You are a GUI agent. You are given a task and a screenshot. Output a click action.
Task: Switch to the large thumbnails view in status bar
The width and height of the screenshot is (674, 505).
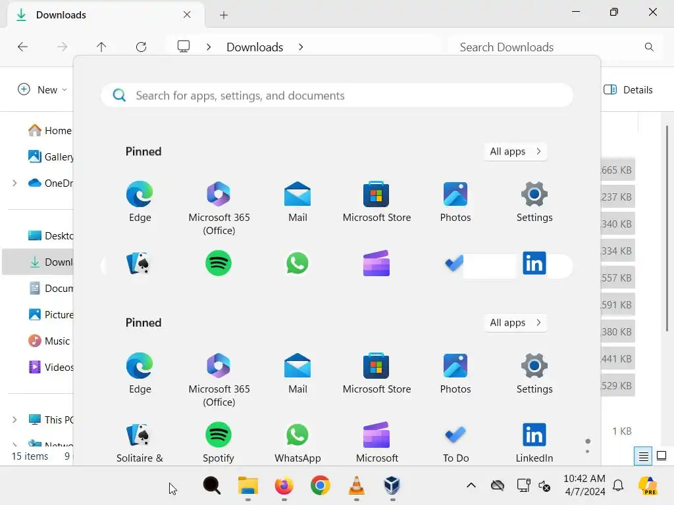661,456
